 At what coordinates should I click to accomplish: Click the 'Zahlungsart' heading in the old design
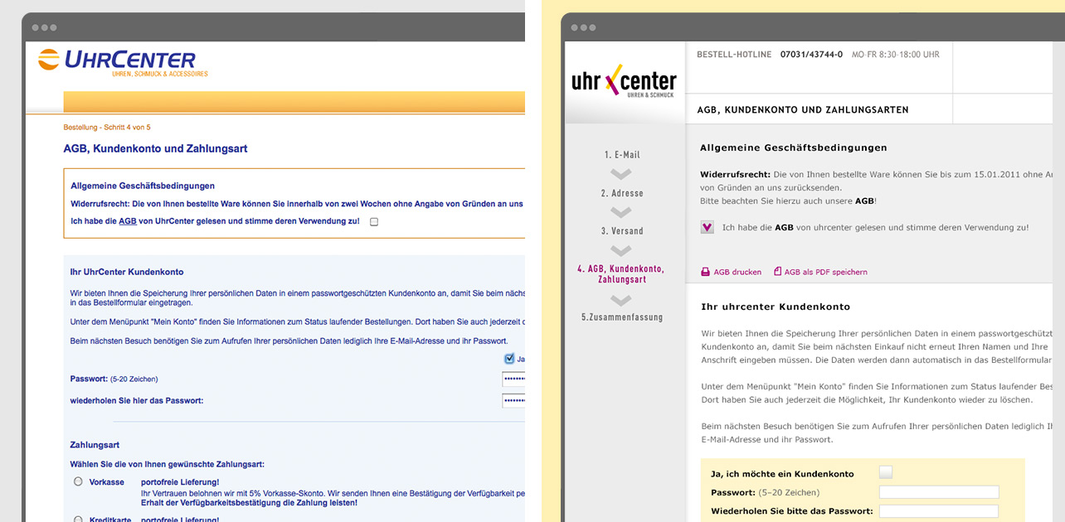[95, 445]
